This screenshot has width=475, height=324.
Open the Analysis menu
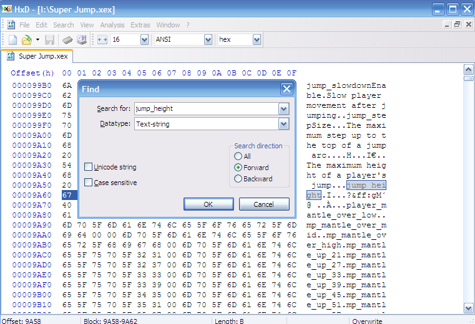coord(112,25)
